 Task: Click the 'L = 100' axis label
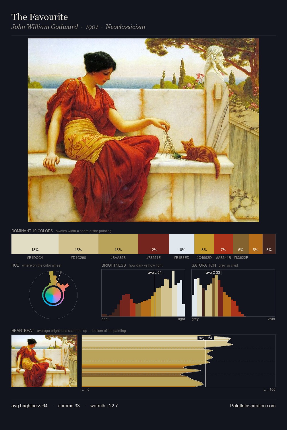[x=269, y=390]
